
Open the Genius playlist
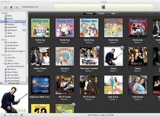tap(10, 61)
